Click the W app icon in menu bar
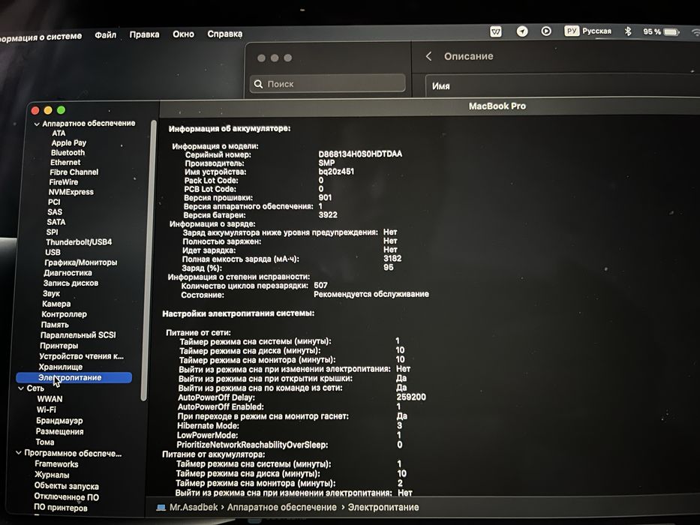The height and width of the screenshot is (525, 700). coord(495,31)
